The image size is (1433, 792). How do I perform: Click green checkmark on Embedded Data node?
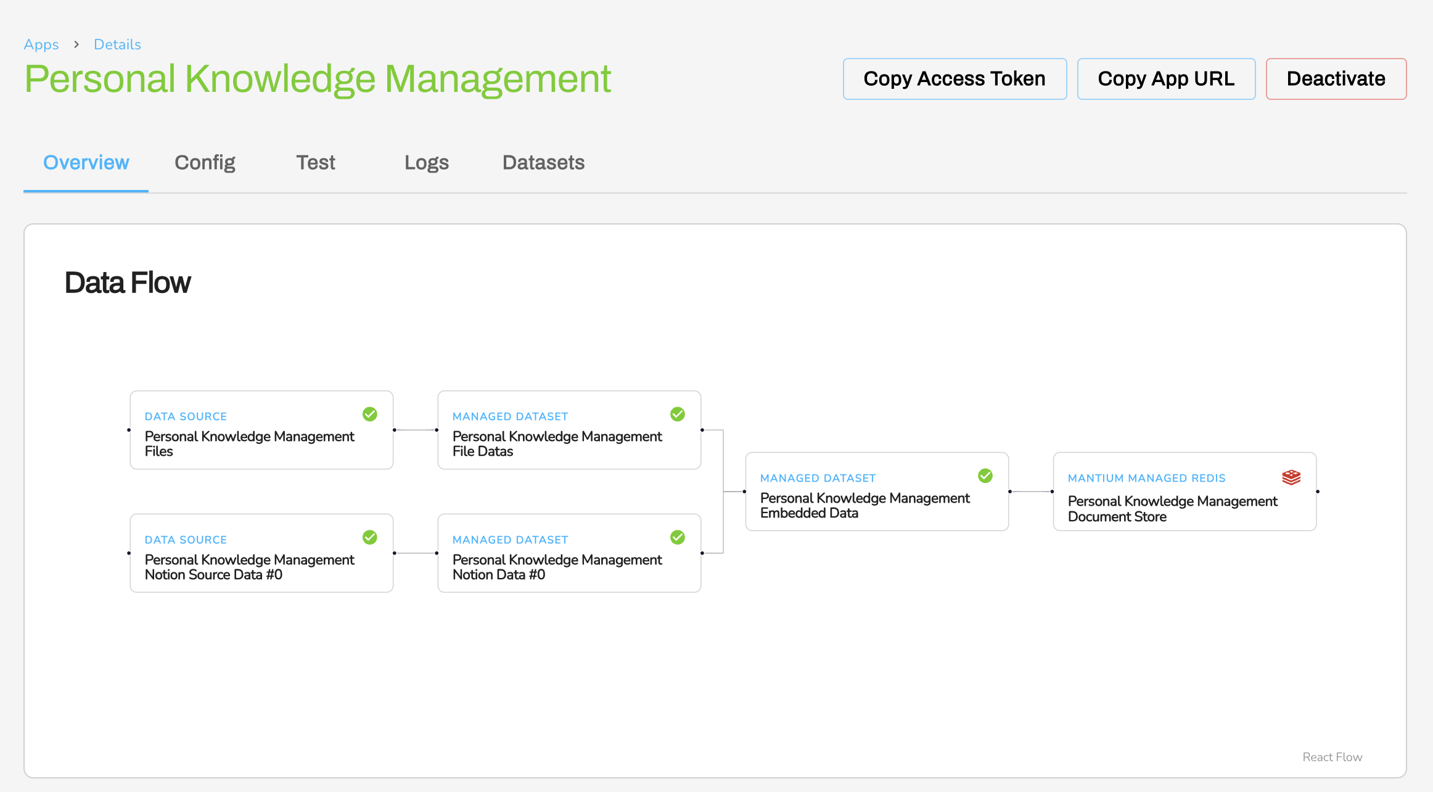click(x=985, y=476)
